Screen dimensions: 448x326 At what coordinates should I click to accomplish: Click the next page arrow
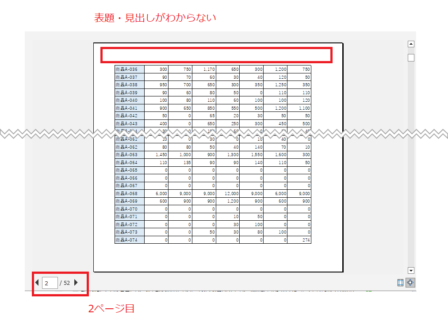(76, 282)
